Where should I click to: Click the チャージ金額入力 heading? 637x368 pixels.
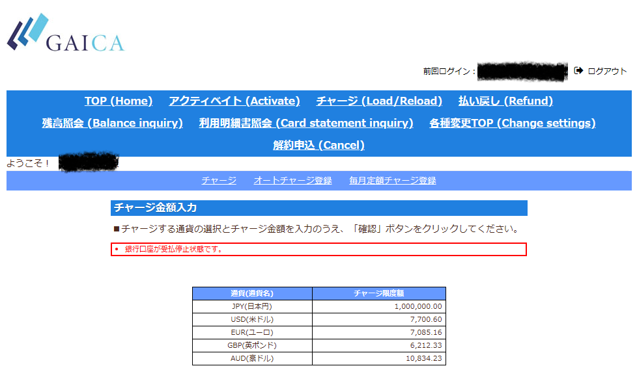pos(319,208)
